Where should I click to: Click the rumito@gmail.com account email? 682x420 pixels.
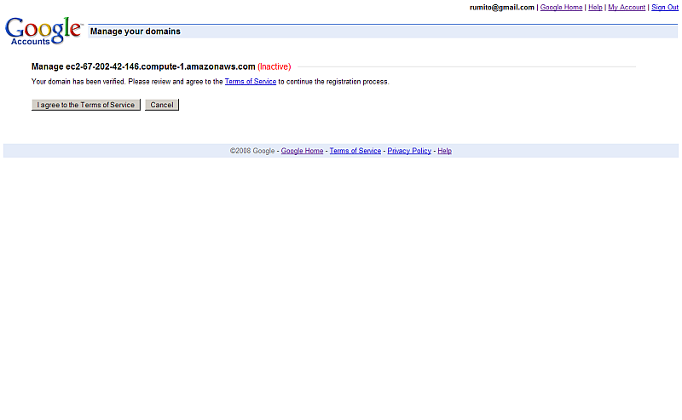click(x=501, y=8)
